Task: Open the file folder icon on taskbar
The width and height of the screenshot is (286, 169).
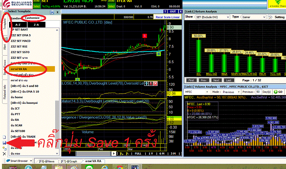Action: (59, 167)
